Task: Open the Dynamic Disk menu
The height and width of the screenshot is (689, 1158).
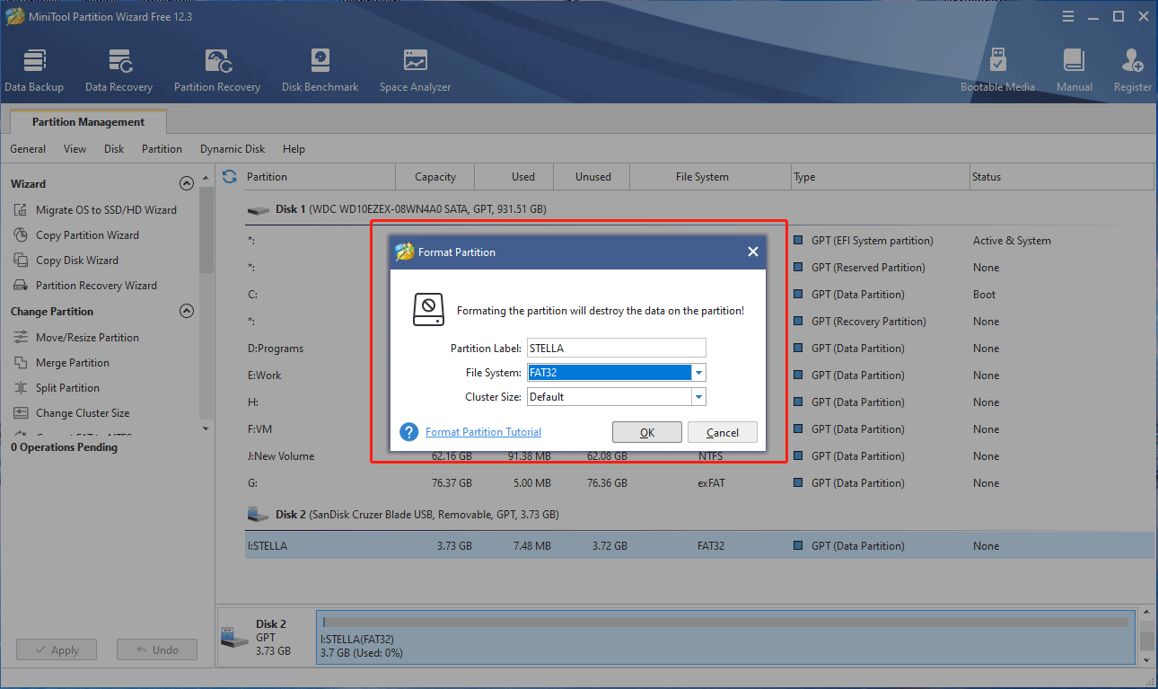Action: [x=232, y=149]
